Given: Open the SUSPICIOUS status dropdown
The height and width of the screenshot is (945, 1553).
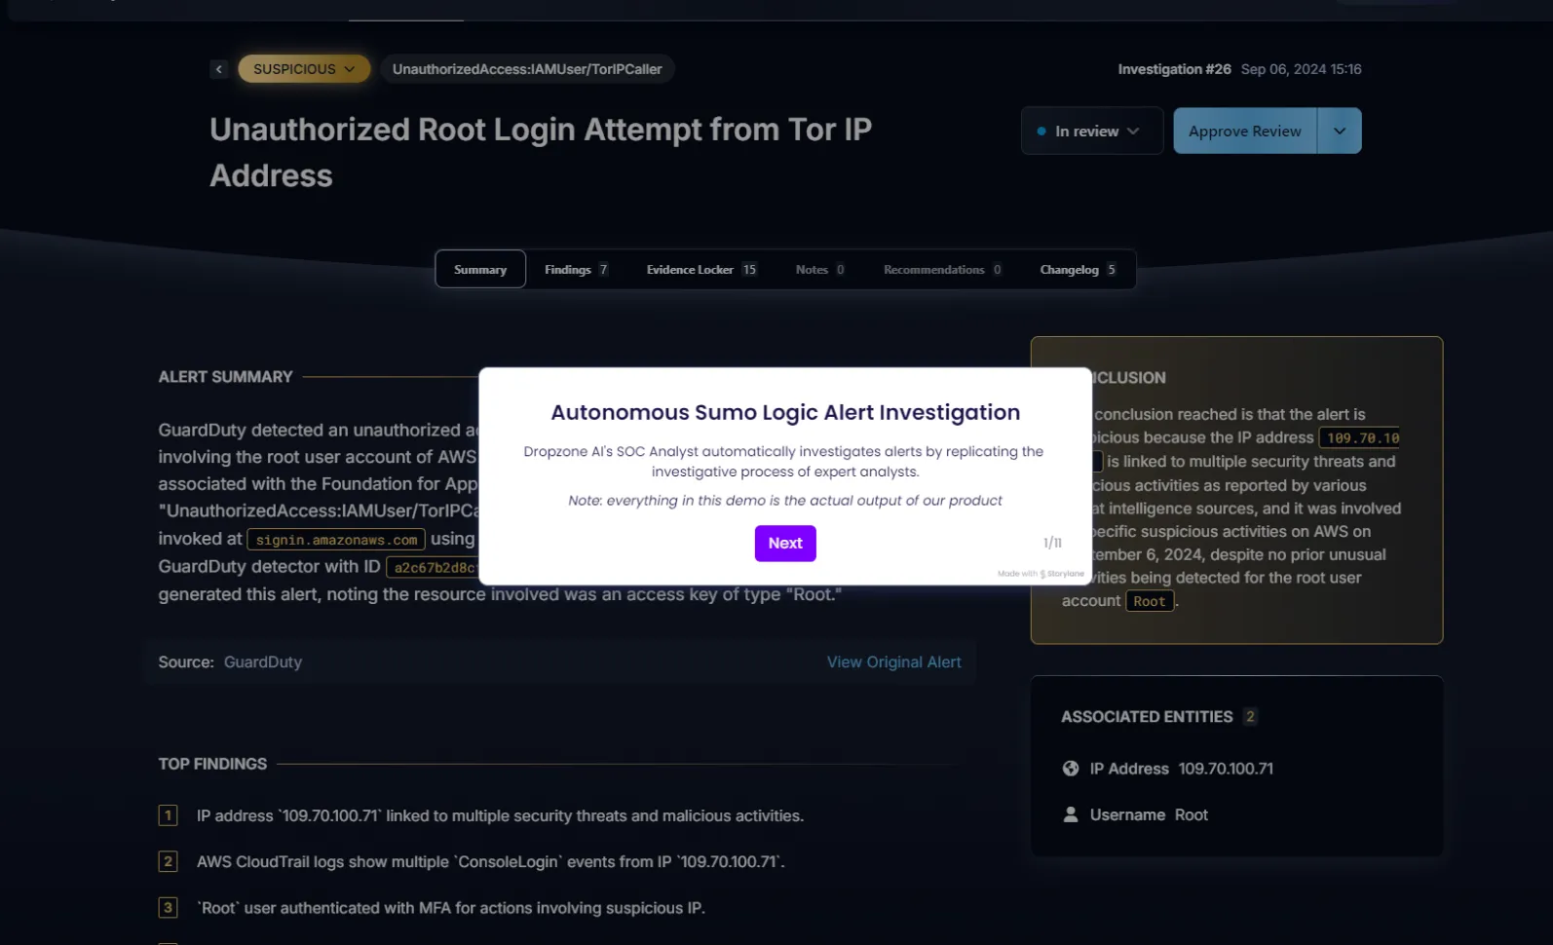Looking at the screenshot, I should click(x=304, y=69).
